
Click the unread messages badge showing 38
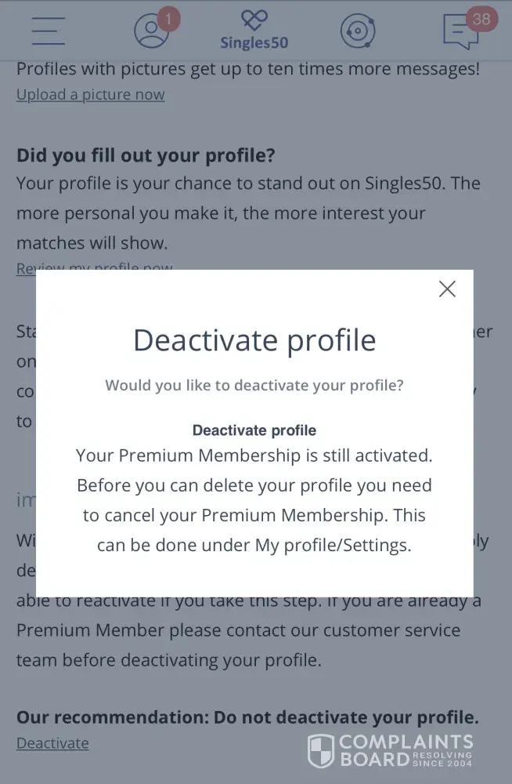point(482,18)
